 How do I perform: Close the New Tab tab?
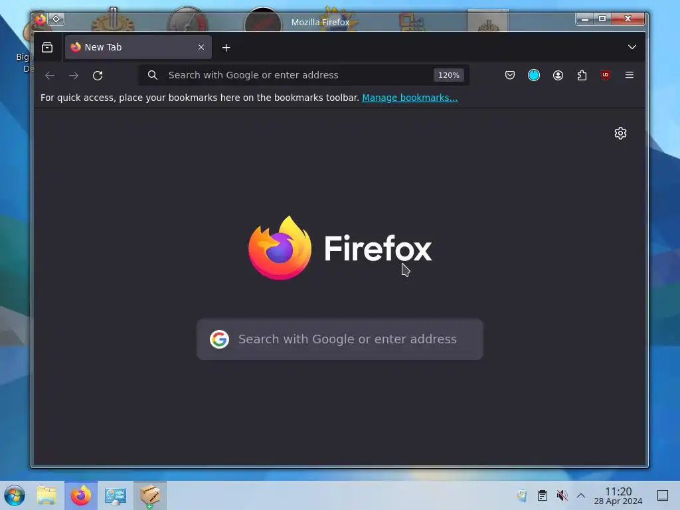[x=201, y=47]
